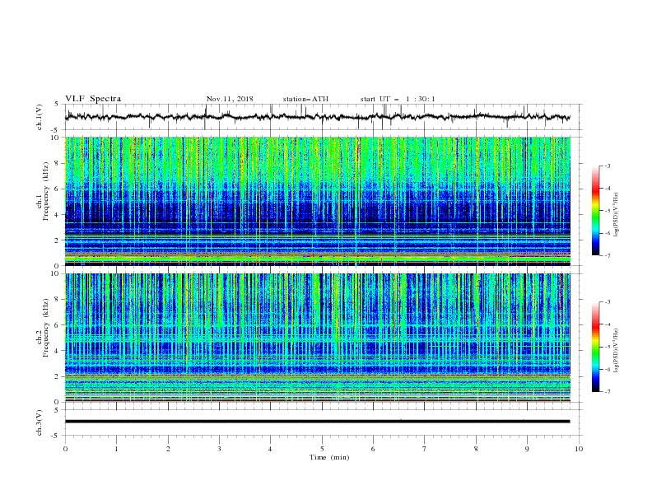The width and height of the screenshot is (652, 504).
Task: Click the "ch.2 Frequency (kHz)" axis label
Action: pyautogui.click(x=43, y=328)
